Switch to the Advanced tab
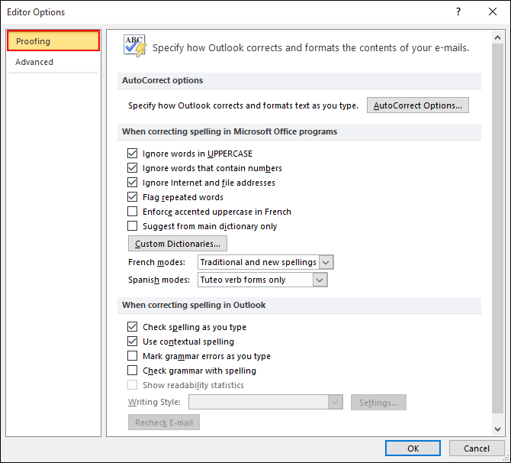The image size is (511, 463). tap(53, 62)
